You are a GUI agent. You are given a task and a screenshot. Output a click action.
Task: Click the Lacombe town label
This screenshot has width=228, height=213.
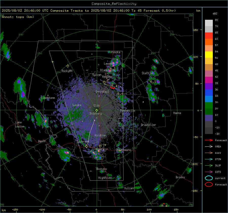point(109,64)
